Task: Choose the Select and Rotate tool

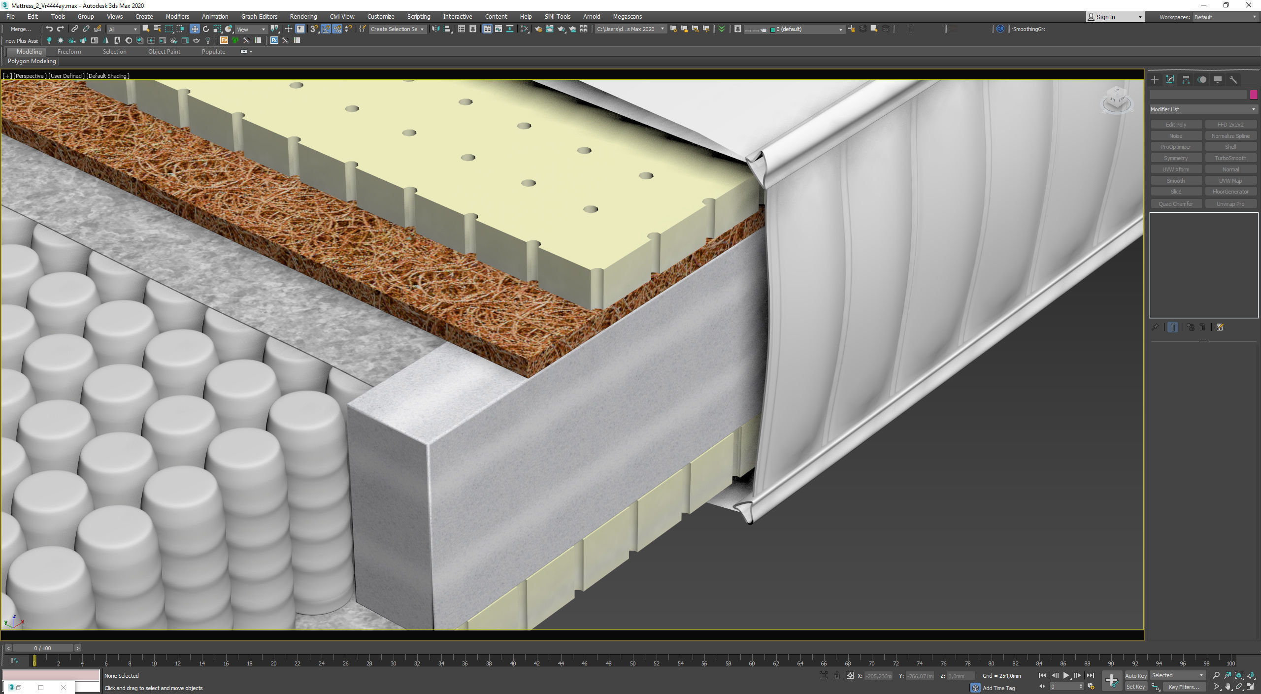Action: tap(206, 29)
